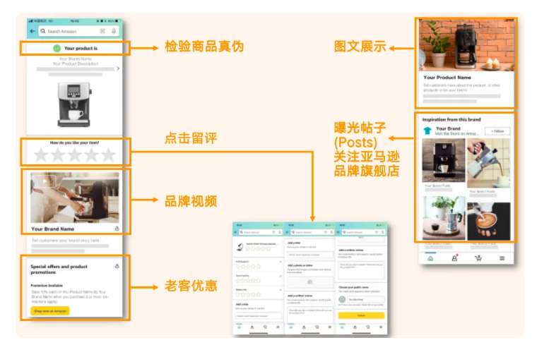Click the + Follow button
Viewport: 537px width, 345px height.
[x=497, y=131]
